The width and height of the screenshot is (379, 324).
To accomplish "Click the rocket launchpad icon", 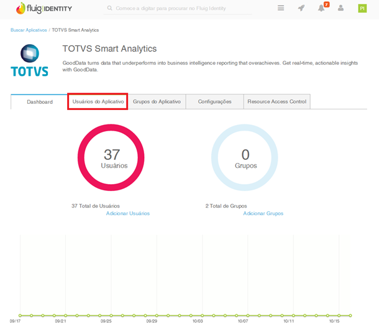I will tap(301, 8).
